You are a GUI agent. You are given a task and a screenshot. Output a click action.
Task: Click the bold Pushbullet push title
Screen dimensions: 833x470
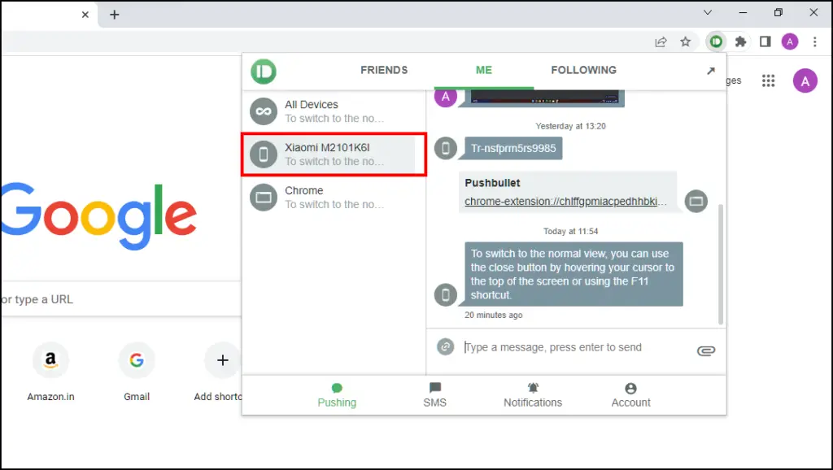click(492, 183)
